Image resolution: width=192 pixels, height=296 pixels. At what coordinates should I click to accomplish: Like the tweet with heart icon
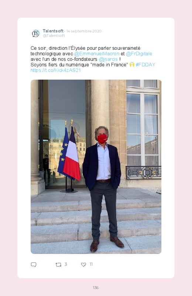click(83, 265)
